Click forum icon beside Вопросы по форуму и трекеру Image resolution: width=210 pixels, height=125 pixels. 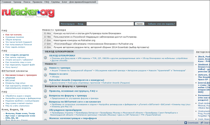coord(45,97)
